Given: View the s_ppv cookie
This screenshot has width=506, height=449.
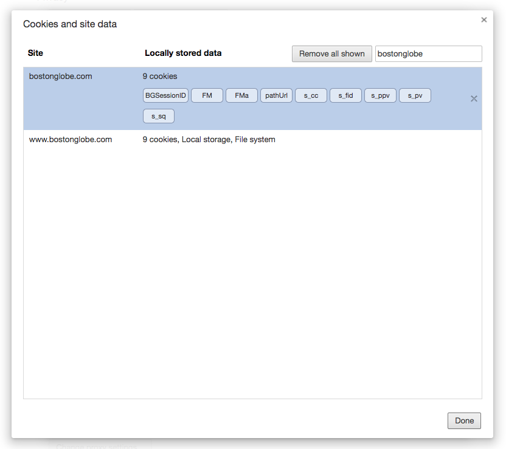Looking at the screenshot, I should coord(380,95).
